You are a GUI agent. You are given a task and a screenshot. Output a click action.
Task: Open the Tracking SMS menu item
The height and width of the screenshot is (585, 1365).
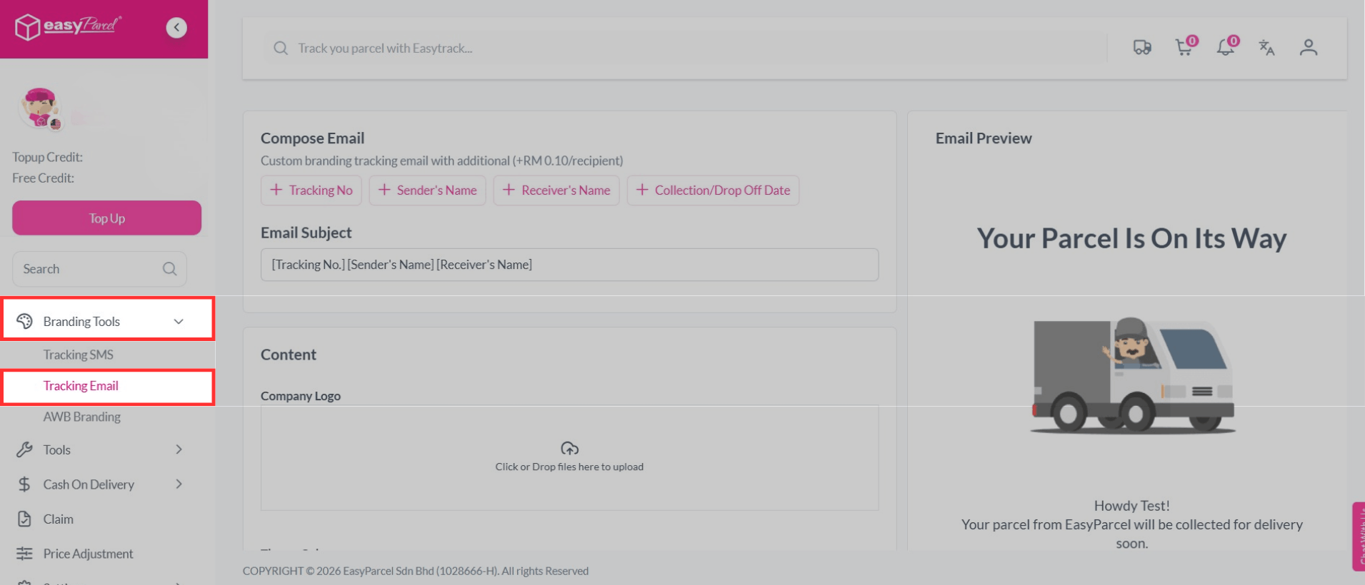(78, 355)
